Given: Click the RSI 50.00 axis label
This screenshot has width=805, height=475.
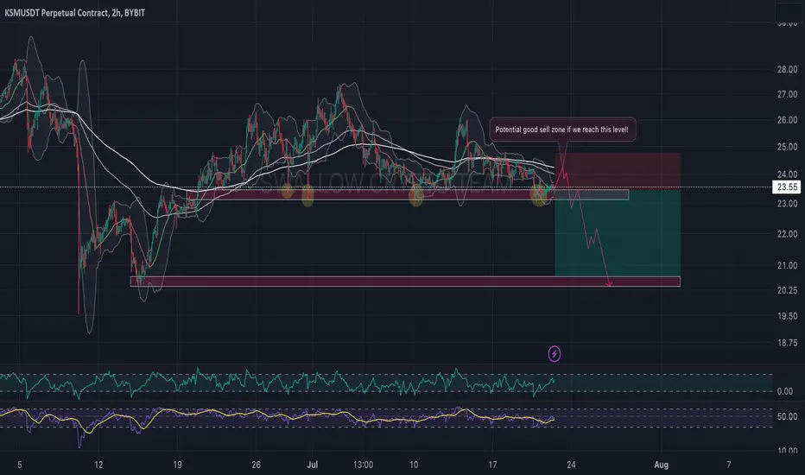Looking at the screenshot, I should click(x=787, y=417).
